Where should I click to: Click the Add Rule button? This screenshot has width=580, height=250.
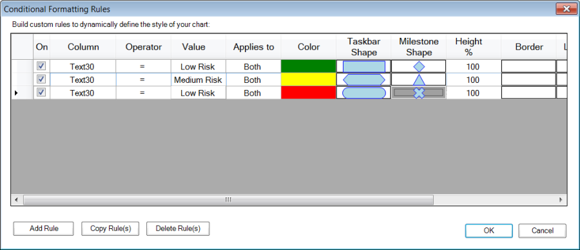click(x=44, y=229)
